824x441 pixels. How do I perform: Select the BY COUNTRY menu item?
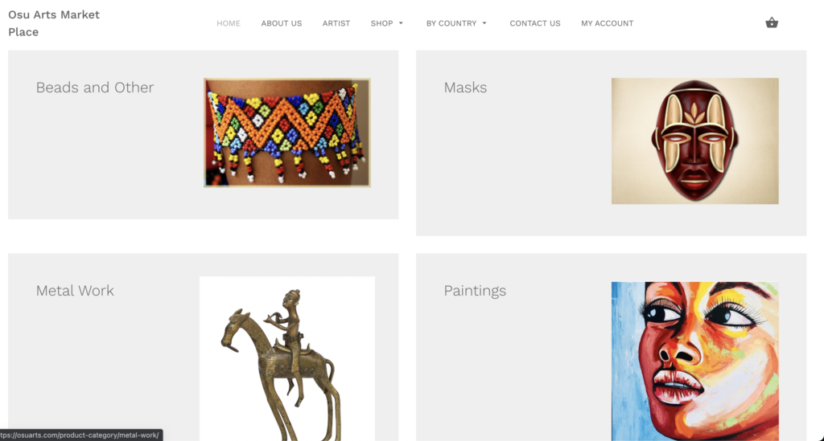click(451, 23)
